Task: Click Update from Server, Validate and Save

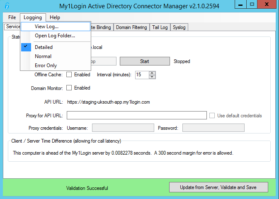Action: tap(218, 187)
